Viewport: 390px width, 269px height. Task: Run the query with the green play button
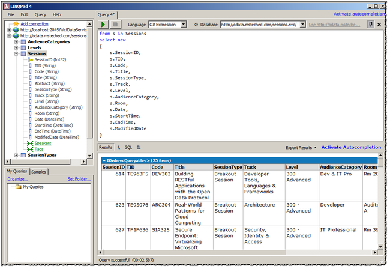103,25
